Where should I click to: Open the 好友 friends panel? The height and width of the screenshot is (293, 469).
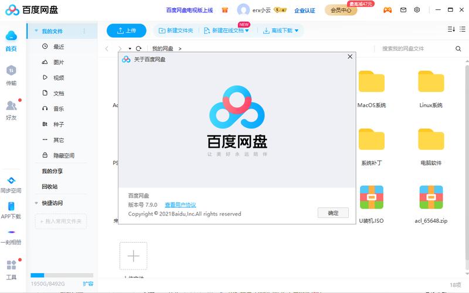[x=11, y=105]
